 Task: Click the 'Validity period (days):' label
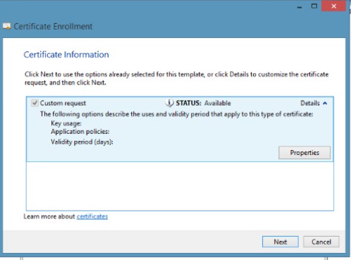coord(82,142)
